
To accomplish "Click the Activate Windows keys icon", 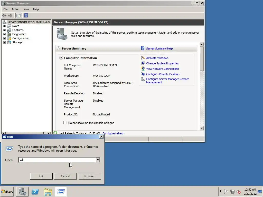I will tap(143, 58).
